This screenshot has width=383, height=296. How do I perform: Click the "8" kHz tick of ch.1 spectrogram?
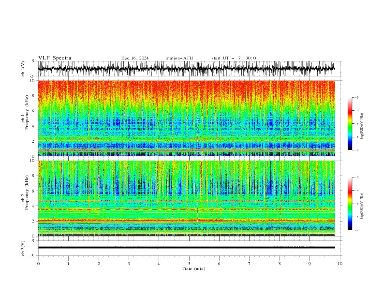34,96
